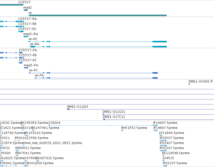Screen dimensions: 214x167
Task: Select the 164535 EST label
Action: [x=168, y=158]
